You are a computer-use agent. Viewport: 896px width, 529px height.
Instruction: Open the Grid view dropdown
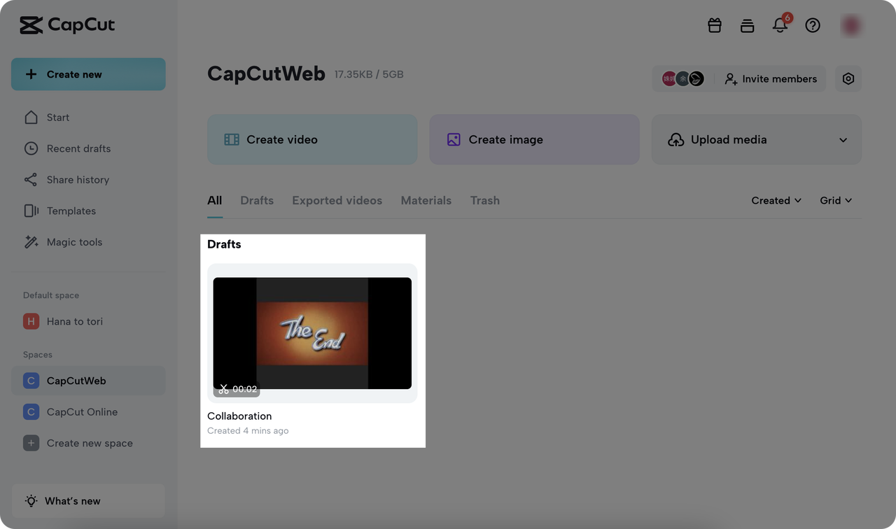coord(836,200)
